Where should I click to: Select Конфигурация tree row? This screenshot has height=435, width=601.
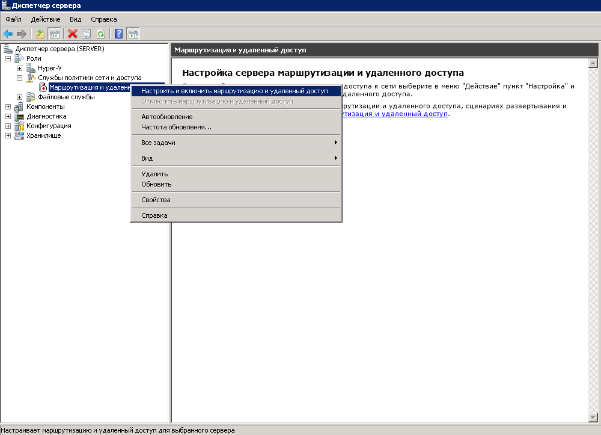49,126
